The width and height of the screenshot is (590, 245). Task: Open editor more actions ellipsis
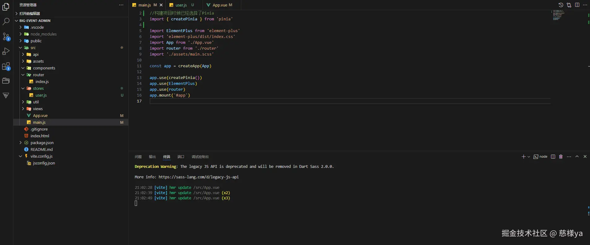click(x=585, y=5)
